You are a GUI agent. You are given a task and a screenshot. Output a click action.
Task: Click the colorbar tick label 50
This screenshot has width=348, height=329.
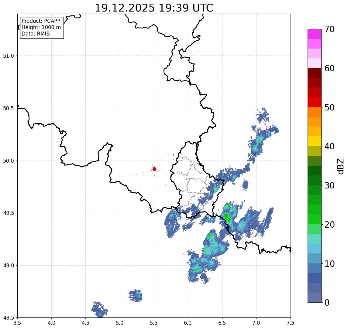point(329,107)
